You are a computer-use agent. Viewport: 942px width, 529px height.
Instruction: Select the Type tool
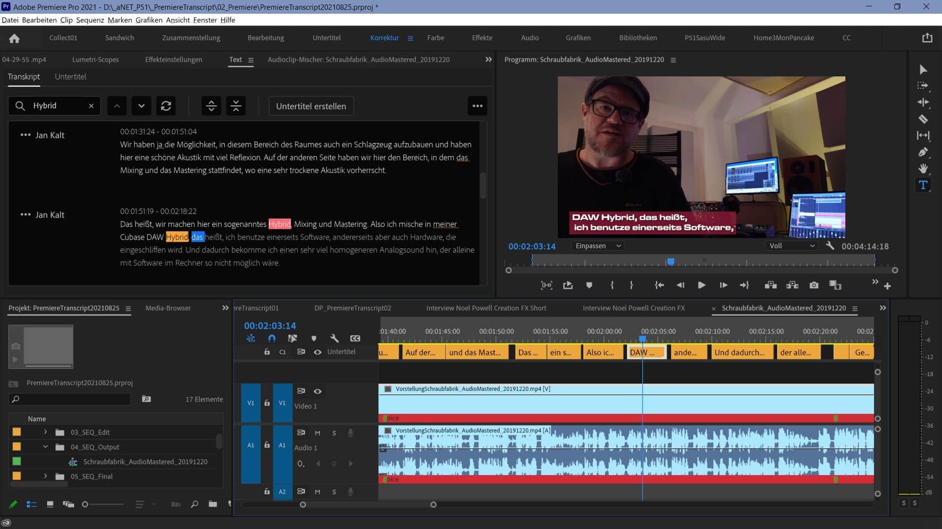923,185
